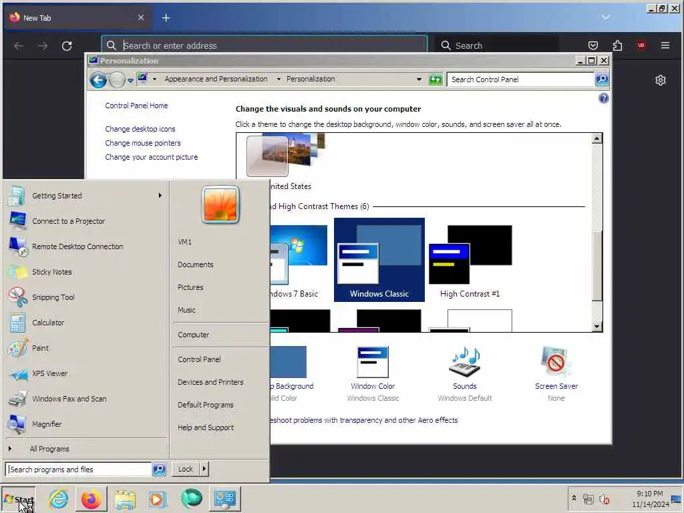The height and width of the screenshot is (513, 684).
Task: Open the address bar history dropdown
Action: [419, 79]
